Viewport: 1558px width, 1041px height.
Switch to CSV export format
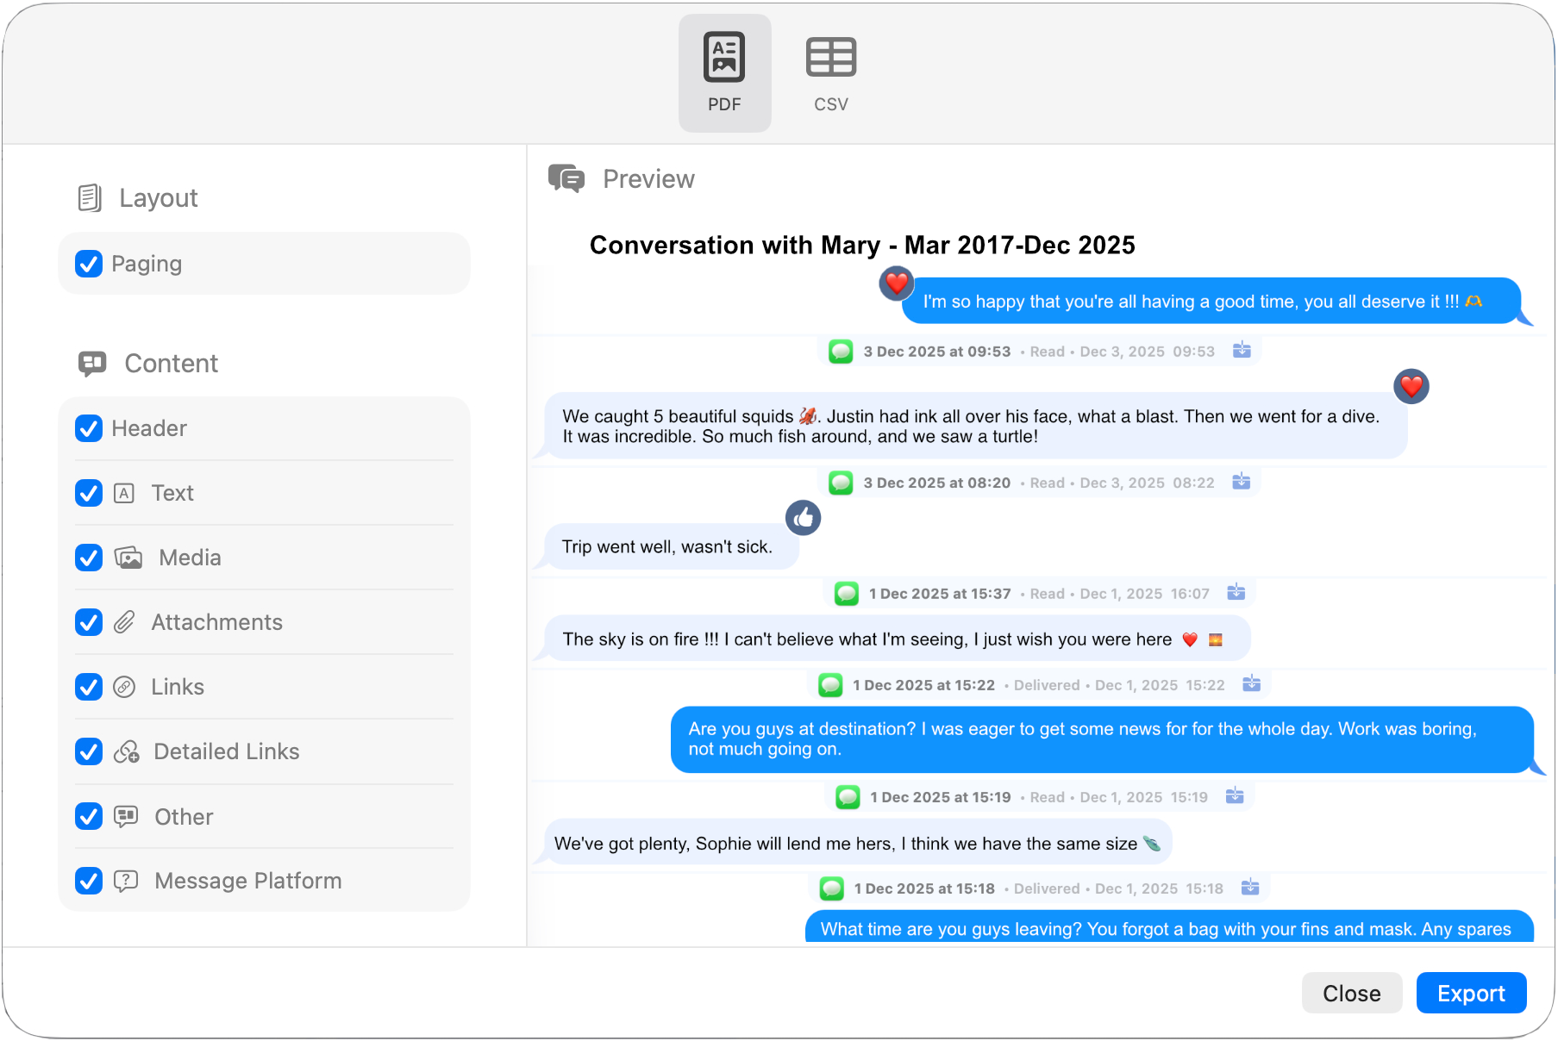[x=830, y=58]
